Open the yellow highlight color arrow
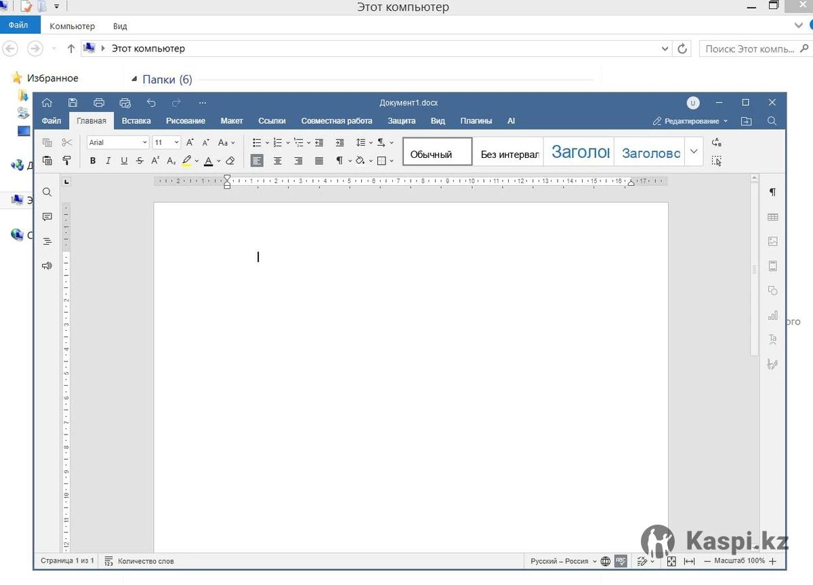 click(x=196, y=161)
